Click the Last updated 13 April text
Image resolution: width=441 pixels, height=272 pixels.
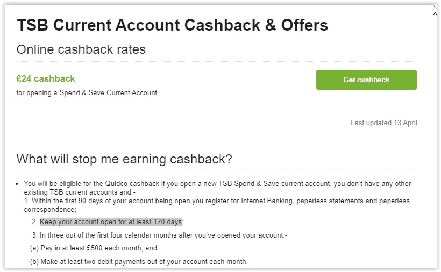pos(383,123)
